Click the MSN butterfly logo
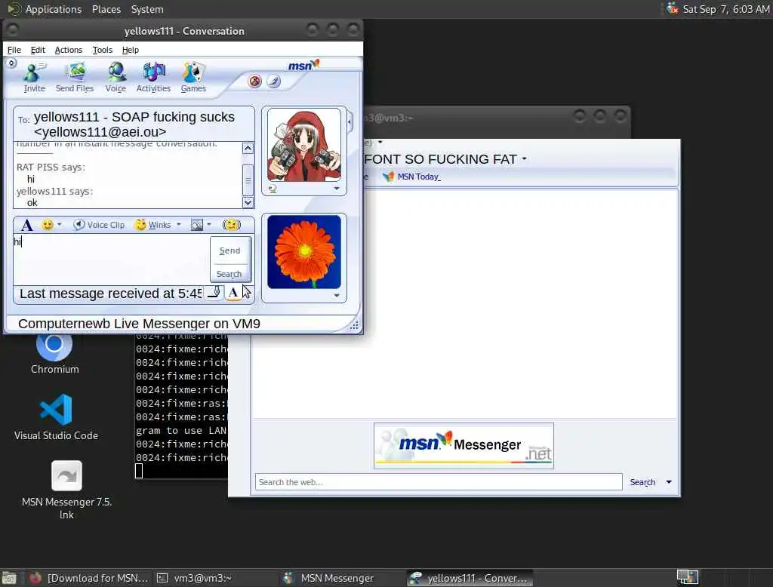773x587 pixels. pos(303,65)
